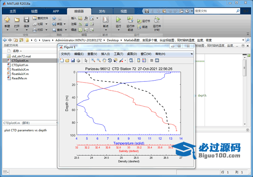Click the Print (打印) icon in the ribbon
Viewport: 253px width, 177px height.
point(35,30)
